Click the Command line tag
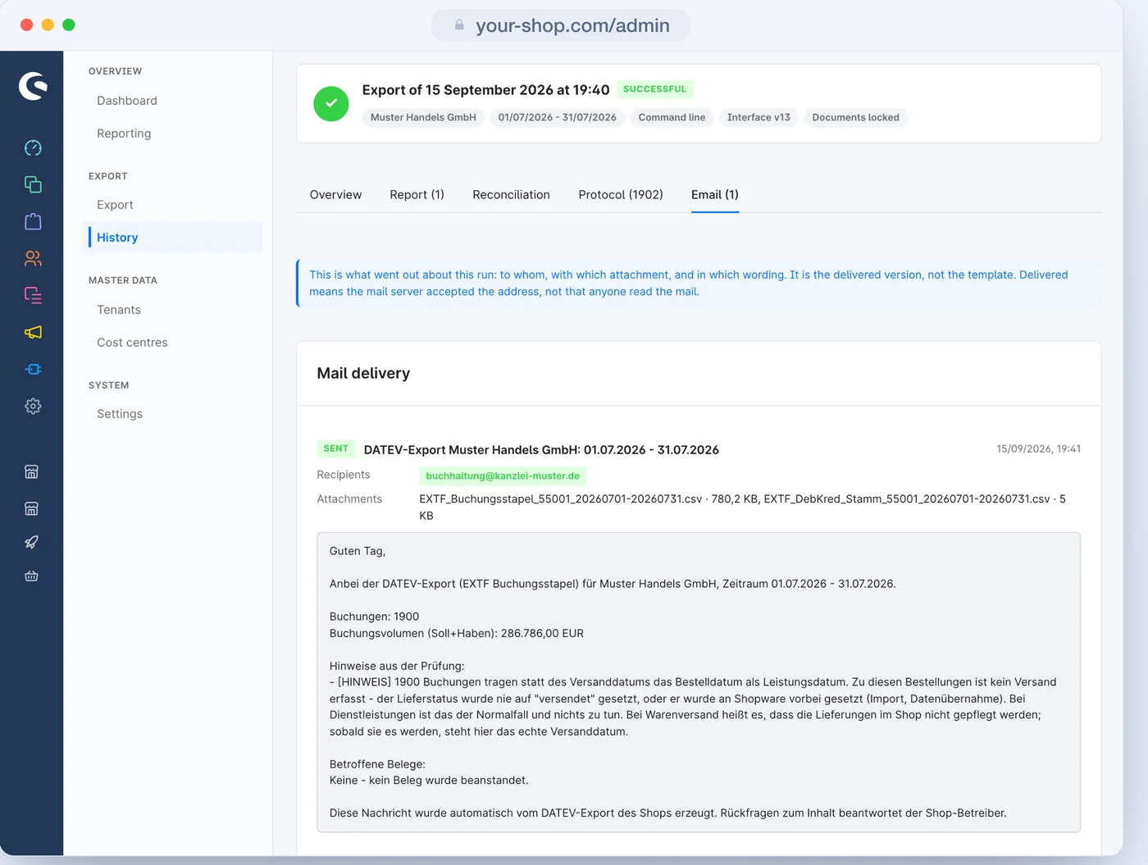The width and height of the screenshot is (1148, 865). point(672,117)
